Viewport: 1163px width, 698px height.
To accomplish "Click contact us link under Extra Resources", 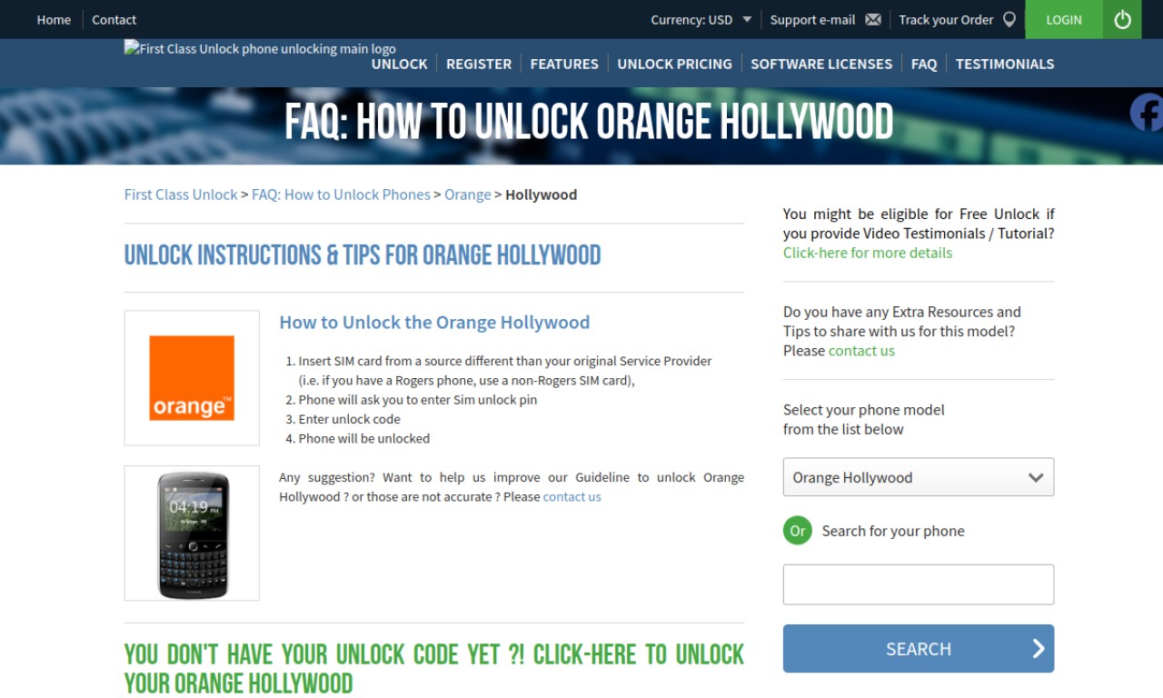I will click(861, 351).
